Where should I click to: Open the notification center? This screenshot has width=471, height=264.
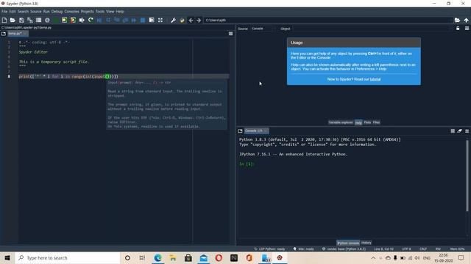tap(461, 257)
